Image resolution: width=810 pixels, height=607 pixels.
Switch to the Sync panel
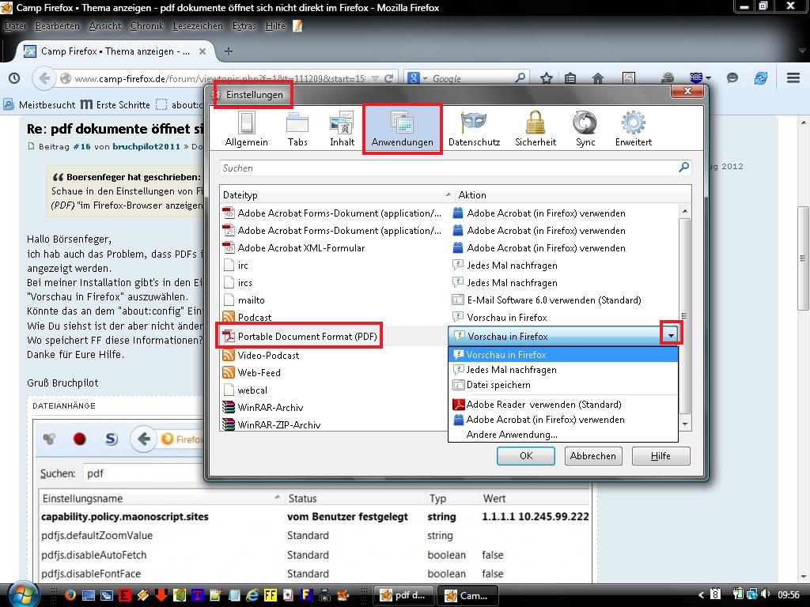pyautogui.click(x=585, y=129)
